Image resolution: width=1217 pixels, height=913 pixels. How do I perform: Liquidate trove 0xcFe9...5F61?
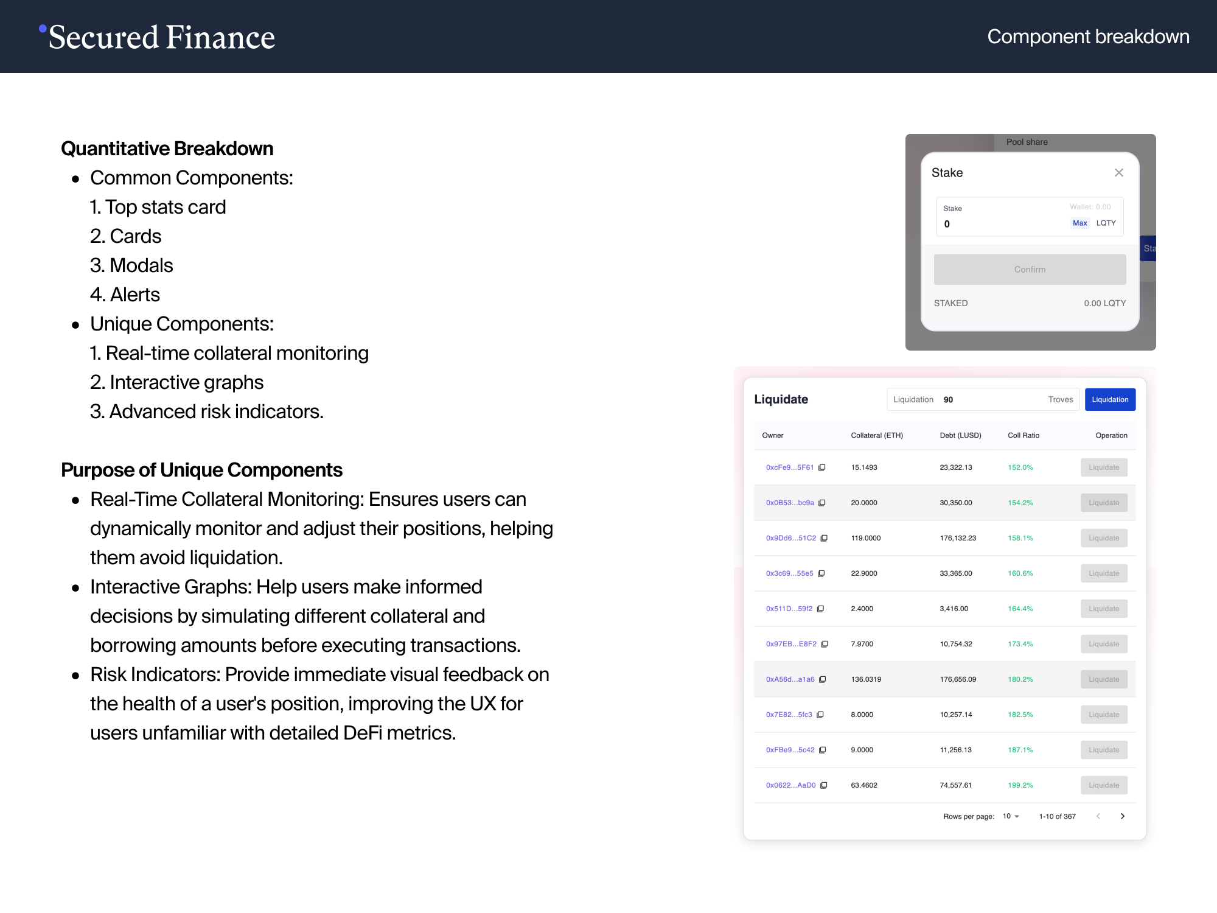click(1104, 467)
